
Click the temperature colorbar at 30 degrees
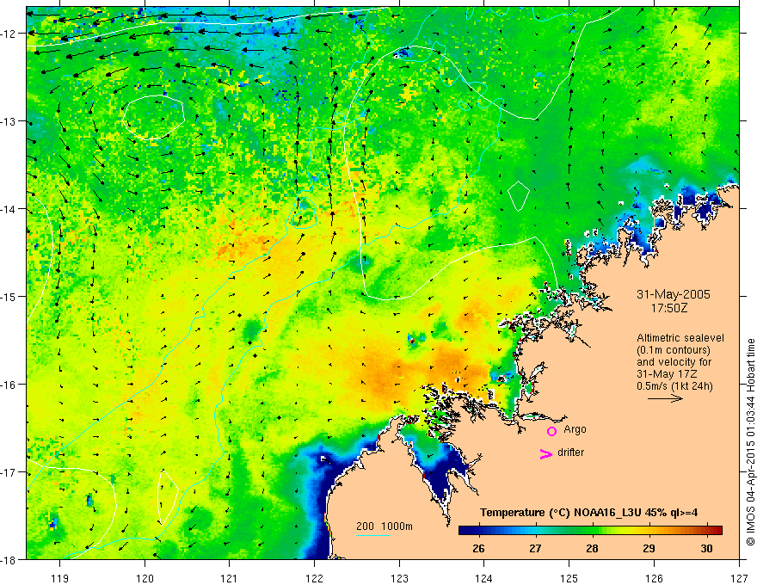tap(706, 531)
